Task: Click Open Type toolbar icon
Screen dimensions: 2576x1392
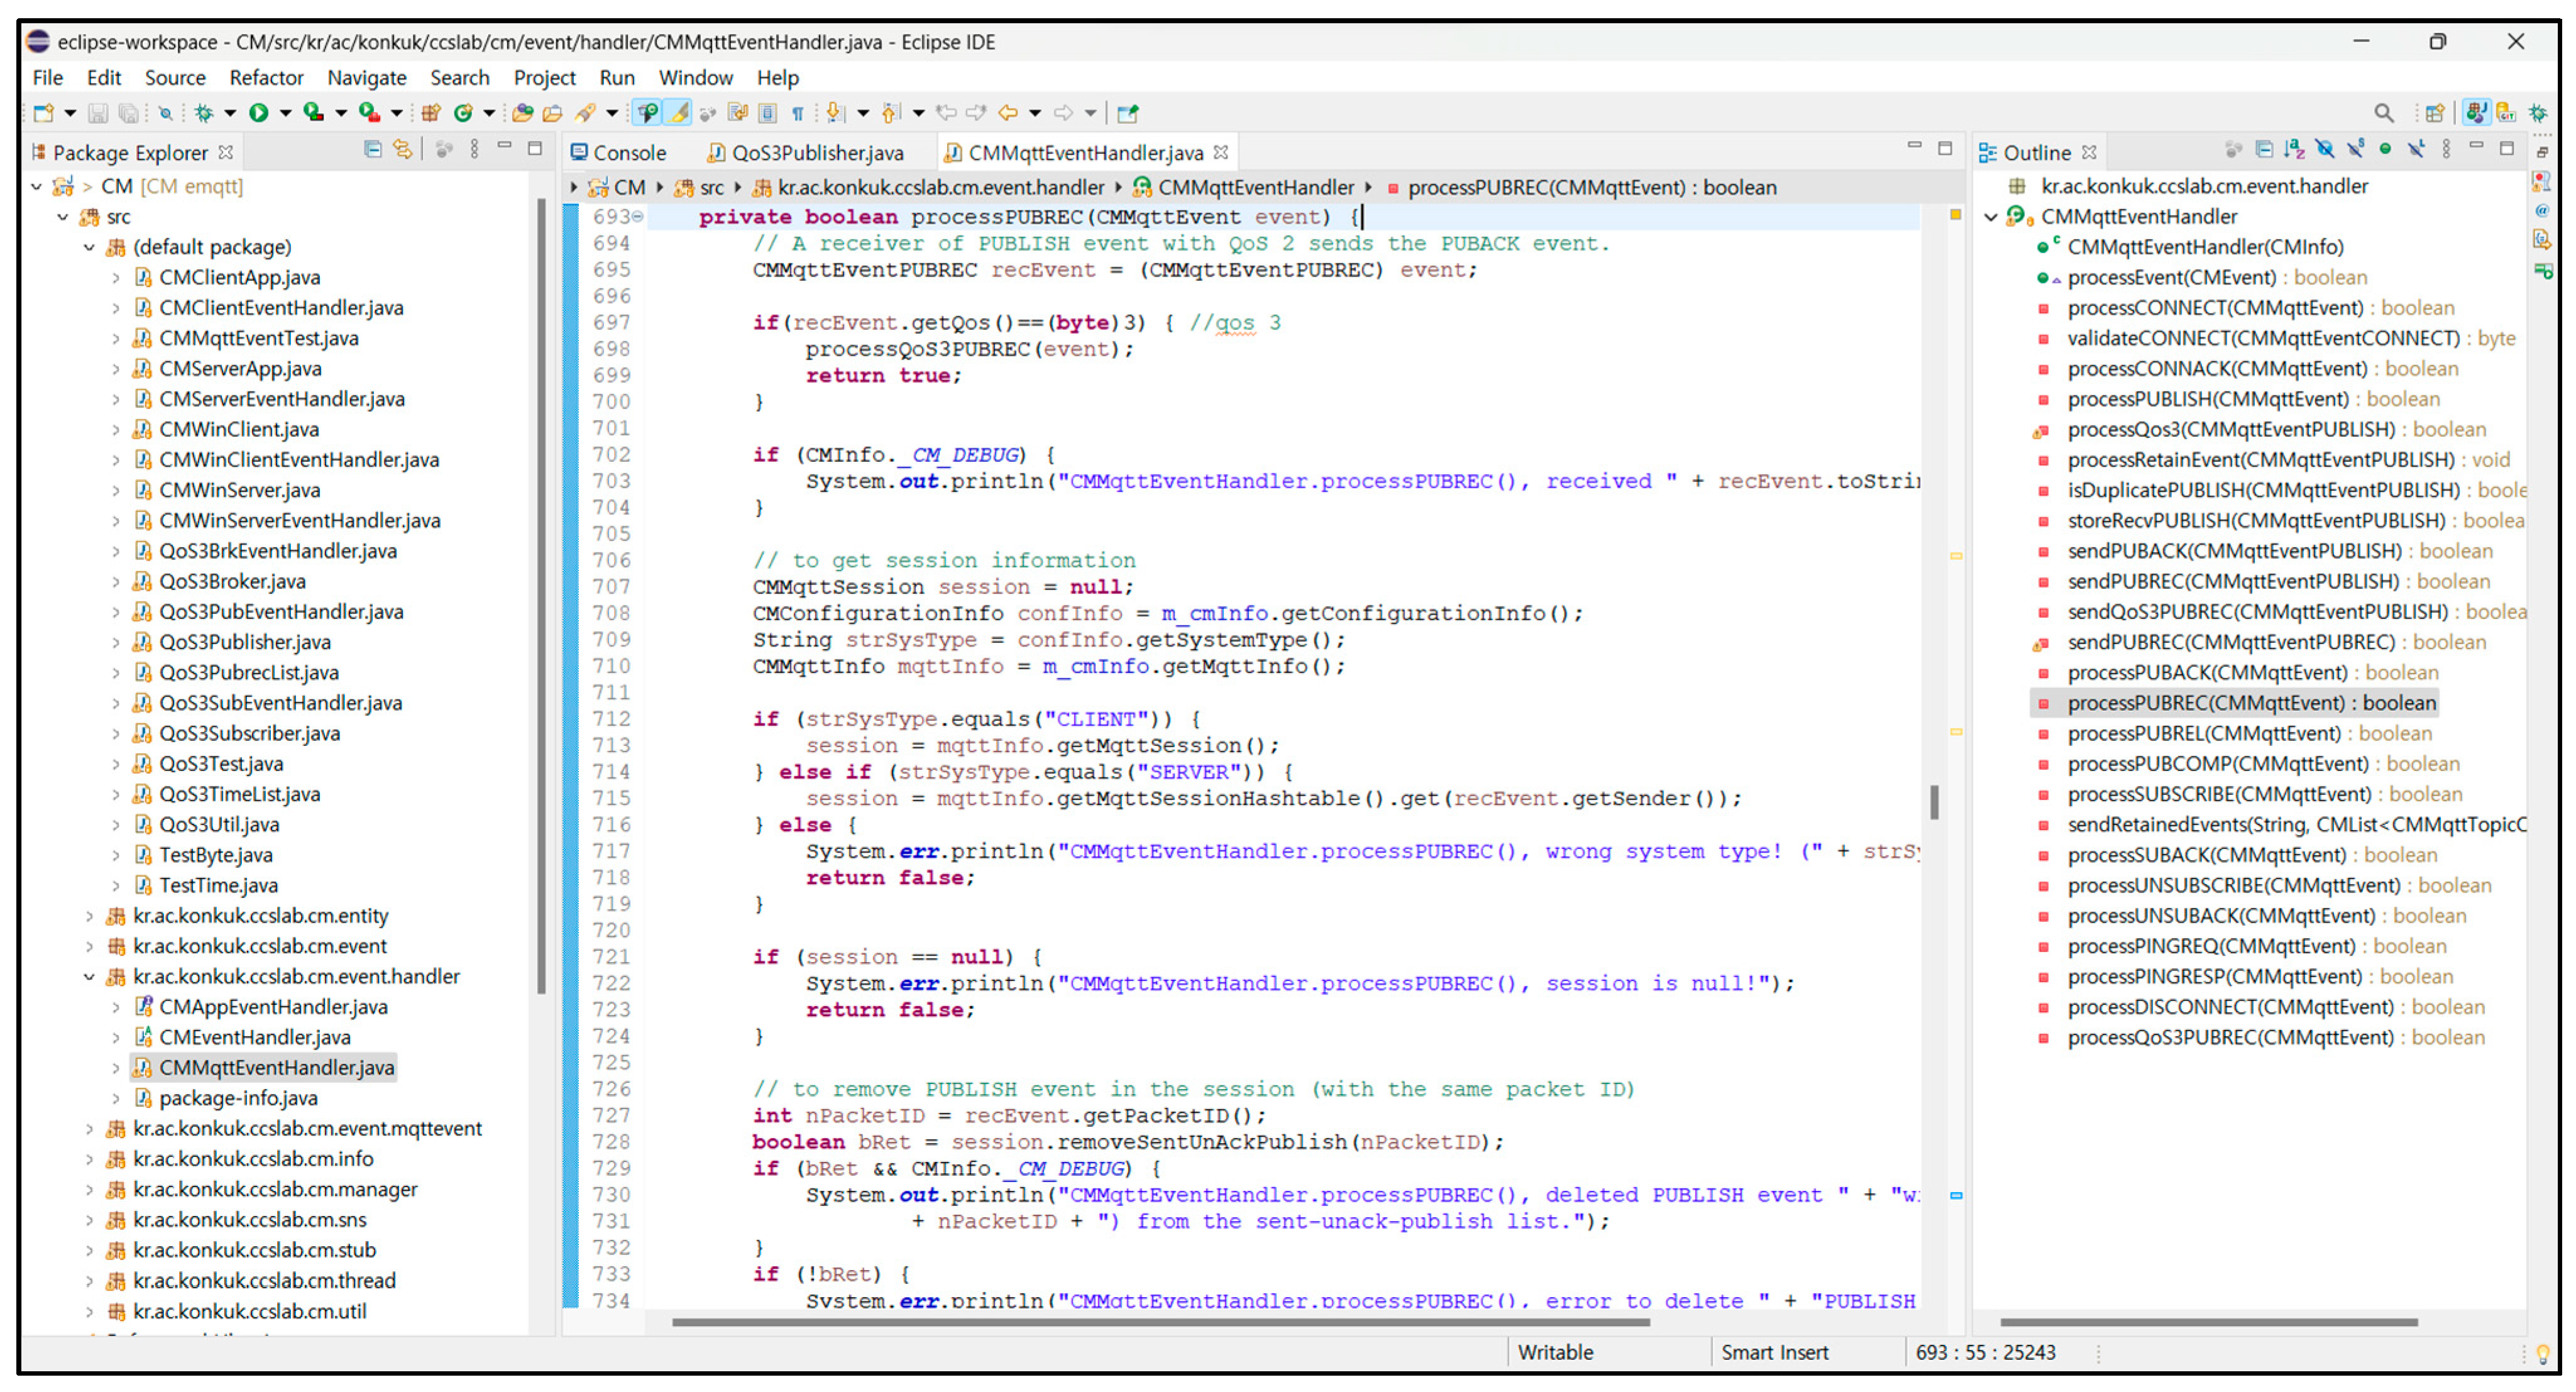Action: pos(522,113)
